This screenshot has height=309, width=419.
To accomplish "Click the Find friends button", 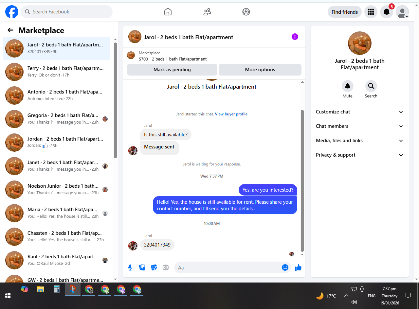I will pos(344,12).
